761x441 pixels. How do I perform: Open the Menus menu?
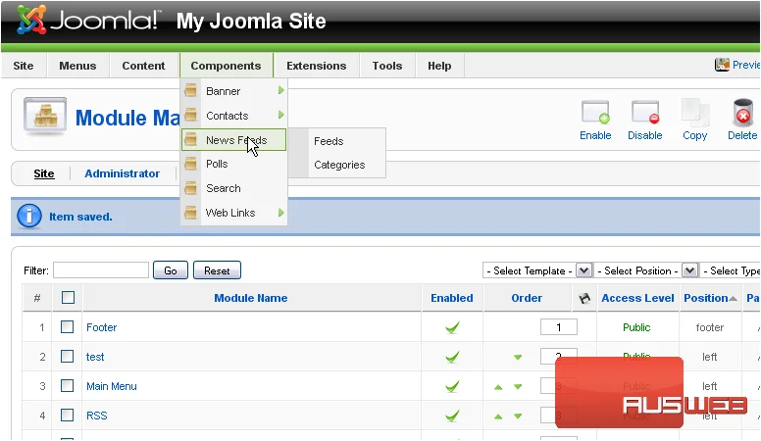[x=77, y=66]
